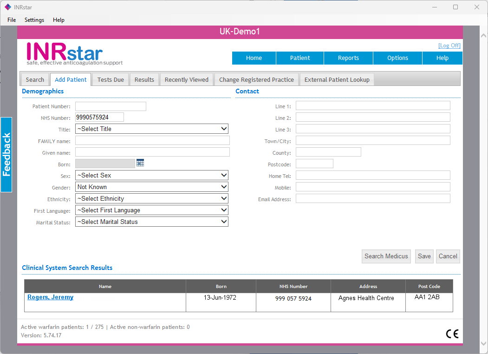
Task: Click the INRstar window title icon
Action: tap(8, 7)
